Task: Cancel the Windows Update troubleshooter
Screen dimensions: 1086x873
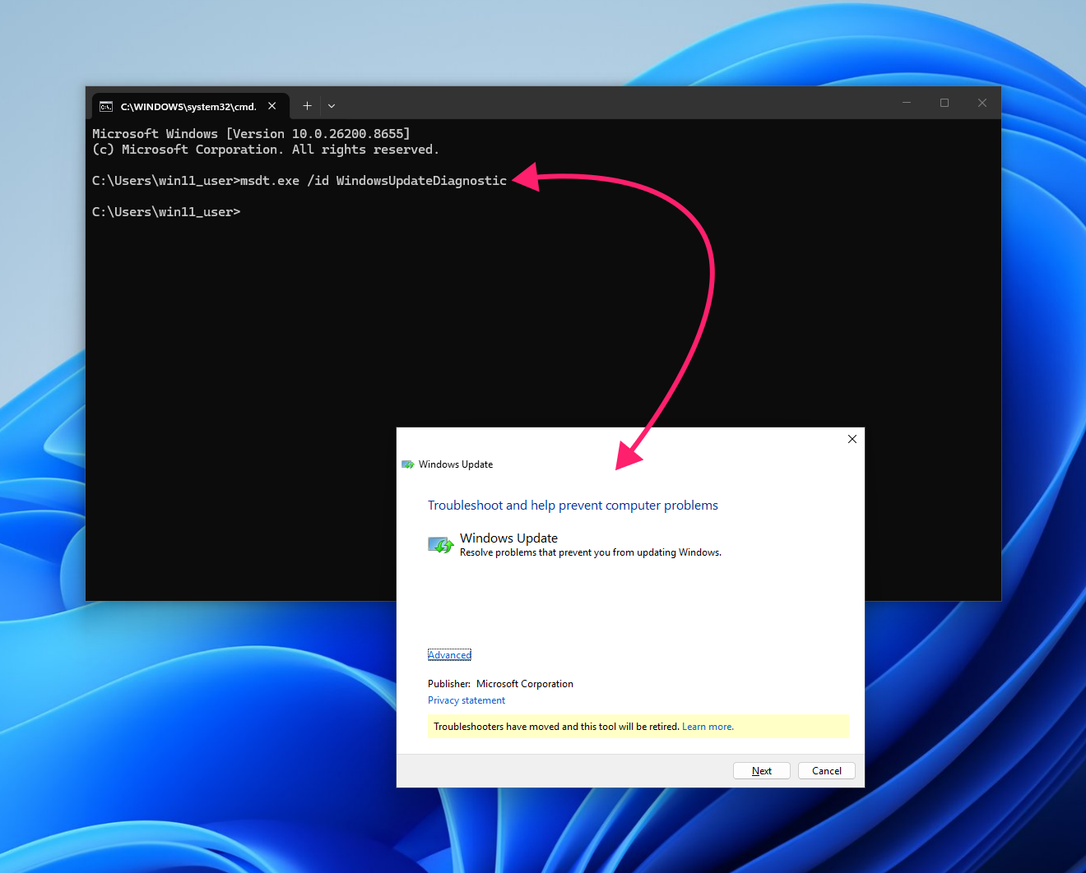Action: [x=827, y=771]
